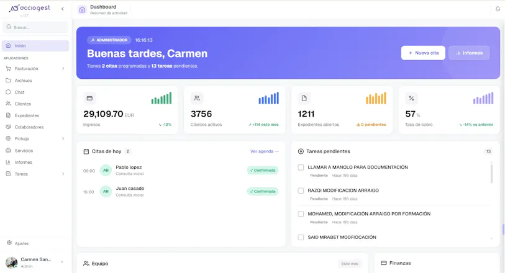Click the Clientes people icon in sidebar

[x=8, y=104]
